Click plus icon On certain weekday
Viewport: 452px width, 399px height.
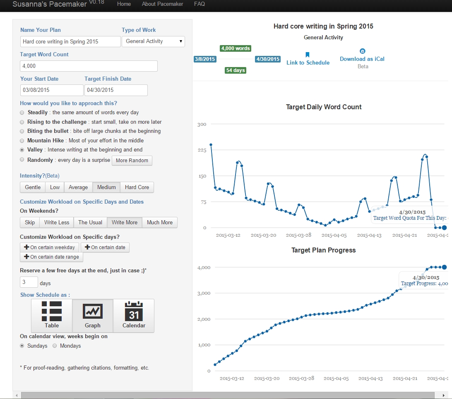[x=26, y=247]
